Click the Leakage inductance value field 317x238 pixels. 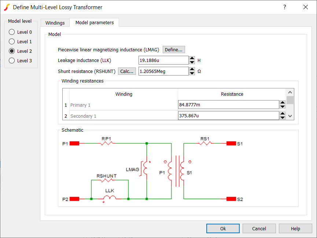tap(163, 60)
